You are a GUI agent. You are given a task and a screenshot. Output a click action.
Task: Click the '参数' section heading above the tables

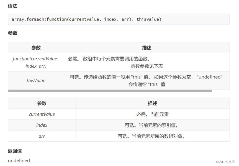[12, 33]
